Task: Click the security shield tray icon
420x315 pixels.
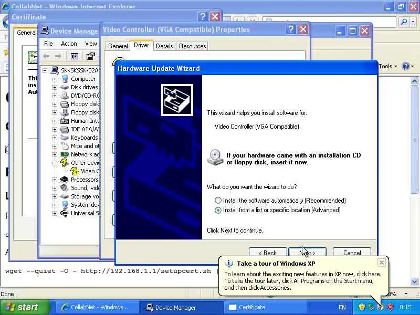Action: coord(362,307)
